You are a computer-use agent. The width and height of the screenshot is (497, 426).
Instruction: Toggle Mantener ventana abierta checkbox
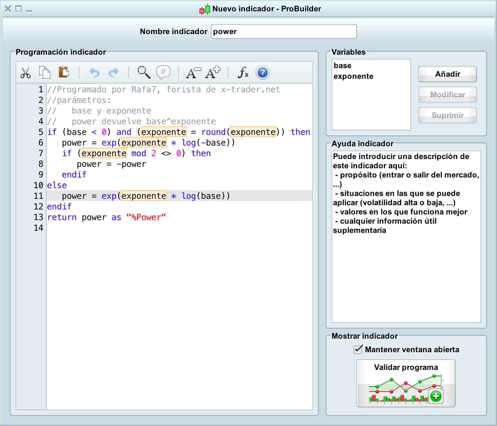pos(358,350)
